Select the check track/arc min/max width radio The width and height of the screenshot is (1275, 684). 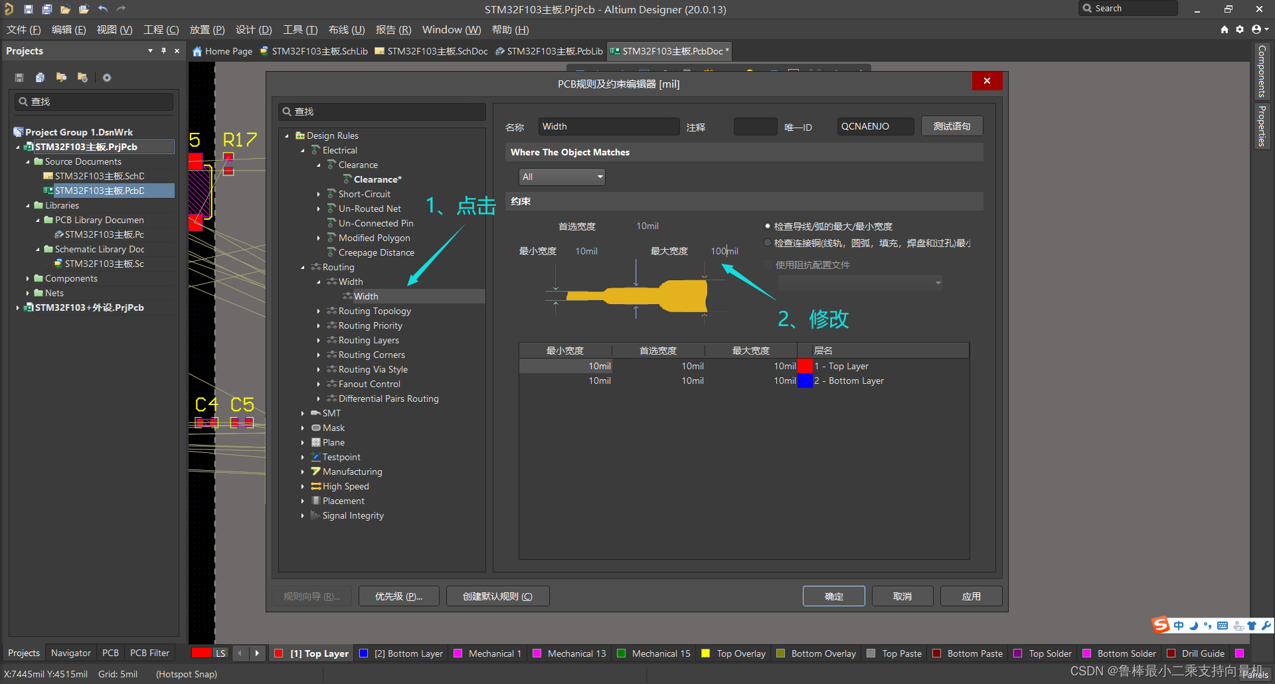coord(768,226)
